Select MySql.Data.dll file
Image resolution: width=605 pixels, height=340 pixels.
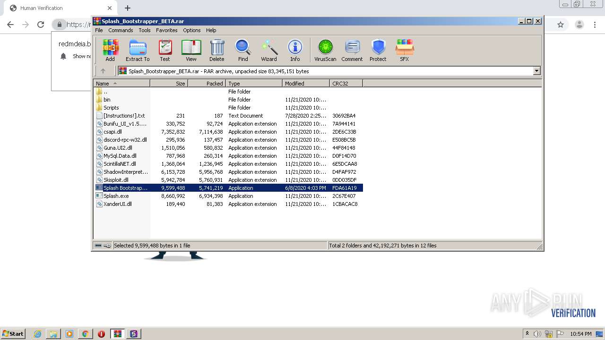click(229, 156)
